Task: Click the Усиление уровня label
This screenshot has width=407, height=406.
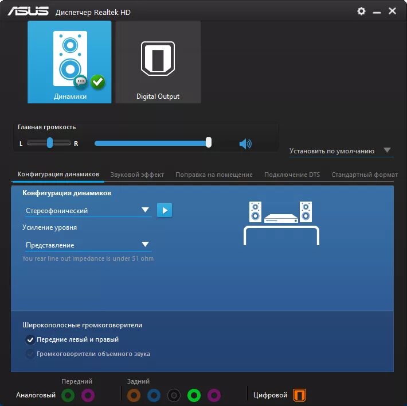Action: point(49,227)
